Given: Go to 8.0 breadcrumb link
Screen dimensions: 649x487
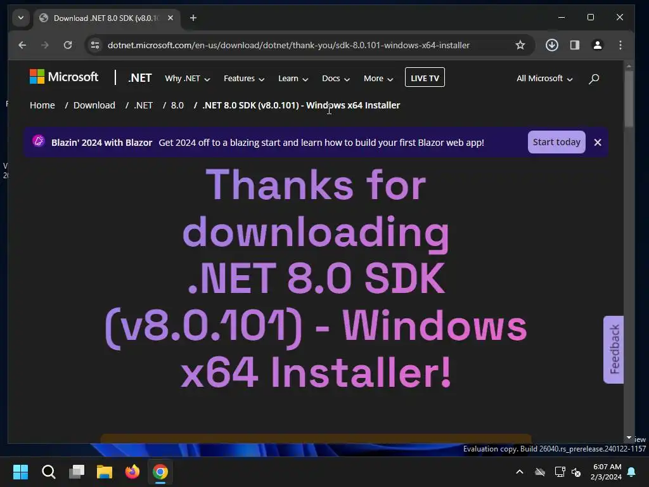Looking at the screenshot, I should [177, 105].
